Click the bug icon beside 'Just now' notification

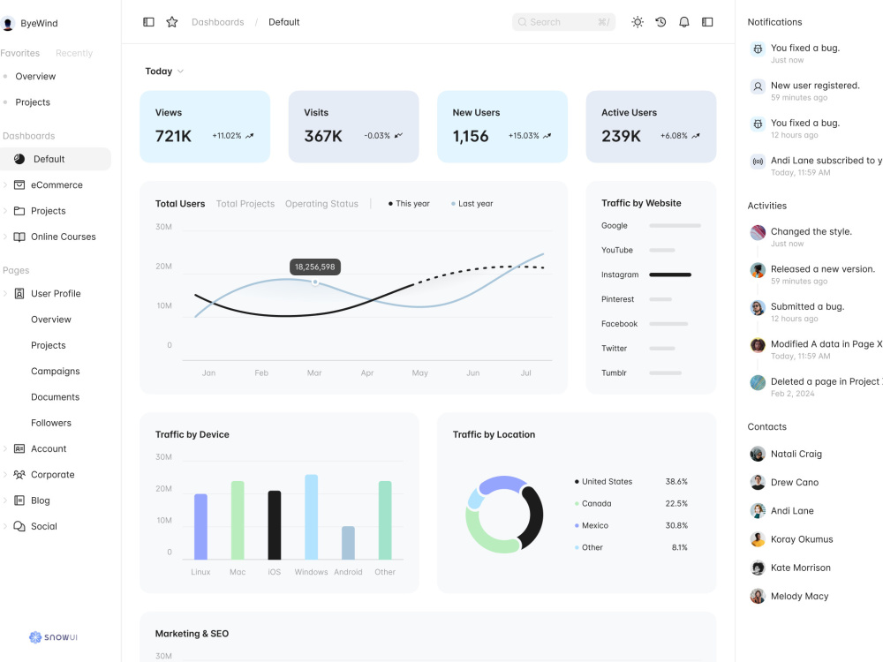(758, 49)
